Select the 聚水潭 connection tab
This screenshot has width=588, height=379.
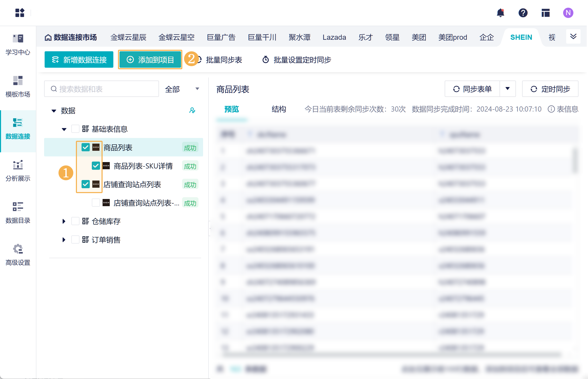pyautogui.click(x=299, y=37)
